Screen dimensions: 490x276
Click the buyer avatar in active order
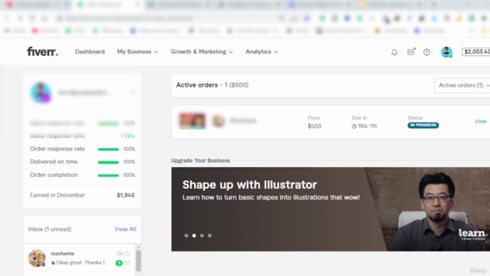218,121
